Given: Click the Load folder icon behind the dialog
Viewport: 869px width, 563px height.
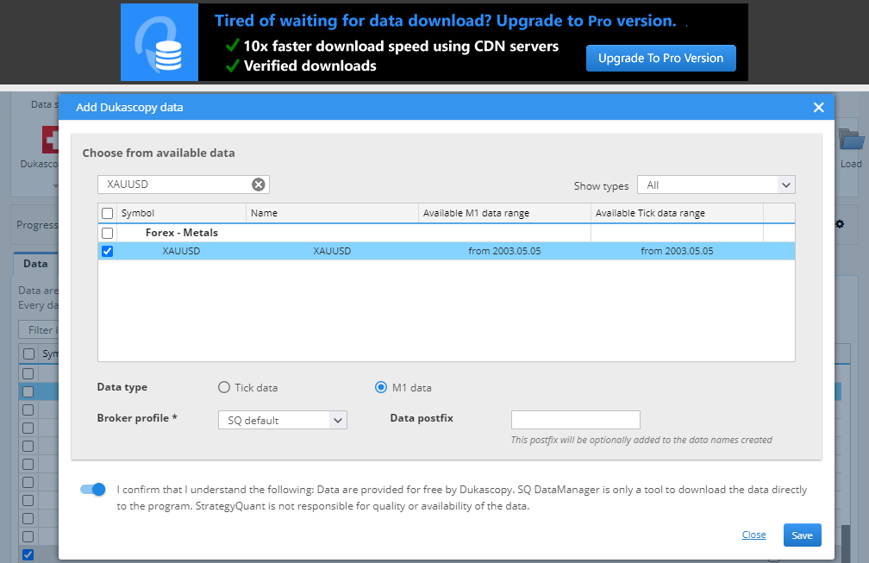Looking at the screenshot, I should point(851,139).
